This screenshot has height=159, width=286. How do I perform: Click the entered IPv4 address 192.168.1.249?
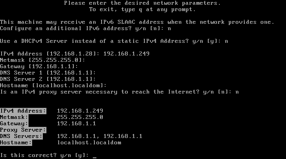click(x=127, y=54)
